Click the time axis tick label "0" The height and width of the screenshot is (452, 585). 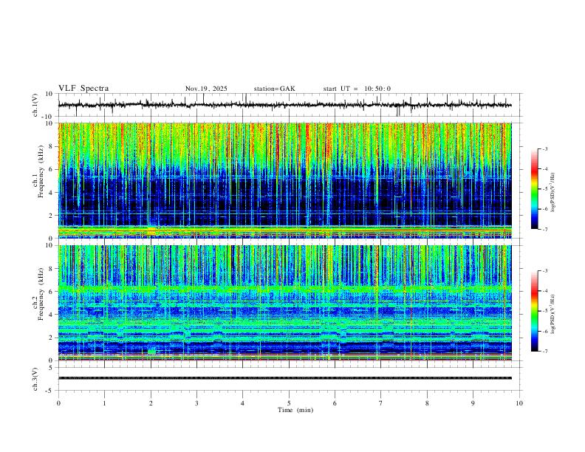pyautogui.click(x=58, y=403)
